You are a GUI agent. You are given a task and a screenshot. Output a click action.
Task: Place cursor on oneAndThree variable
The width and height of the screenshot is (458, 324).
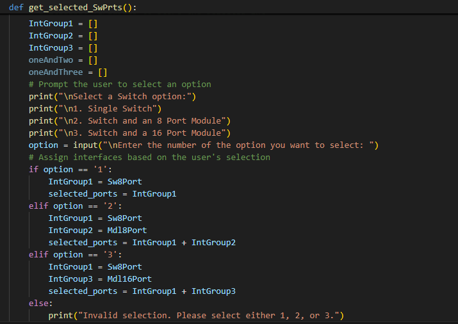(x=56, y=72)
